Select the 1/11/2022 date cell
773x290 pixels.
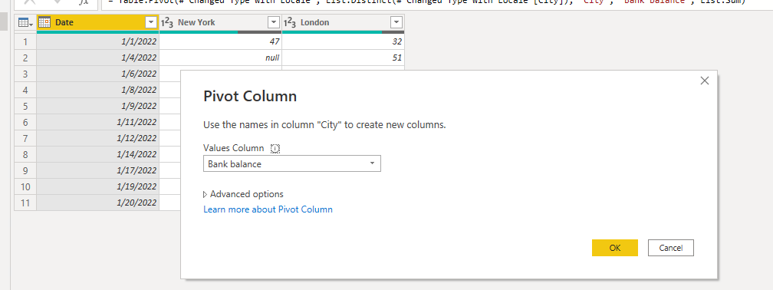(x=97, y=122)
